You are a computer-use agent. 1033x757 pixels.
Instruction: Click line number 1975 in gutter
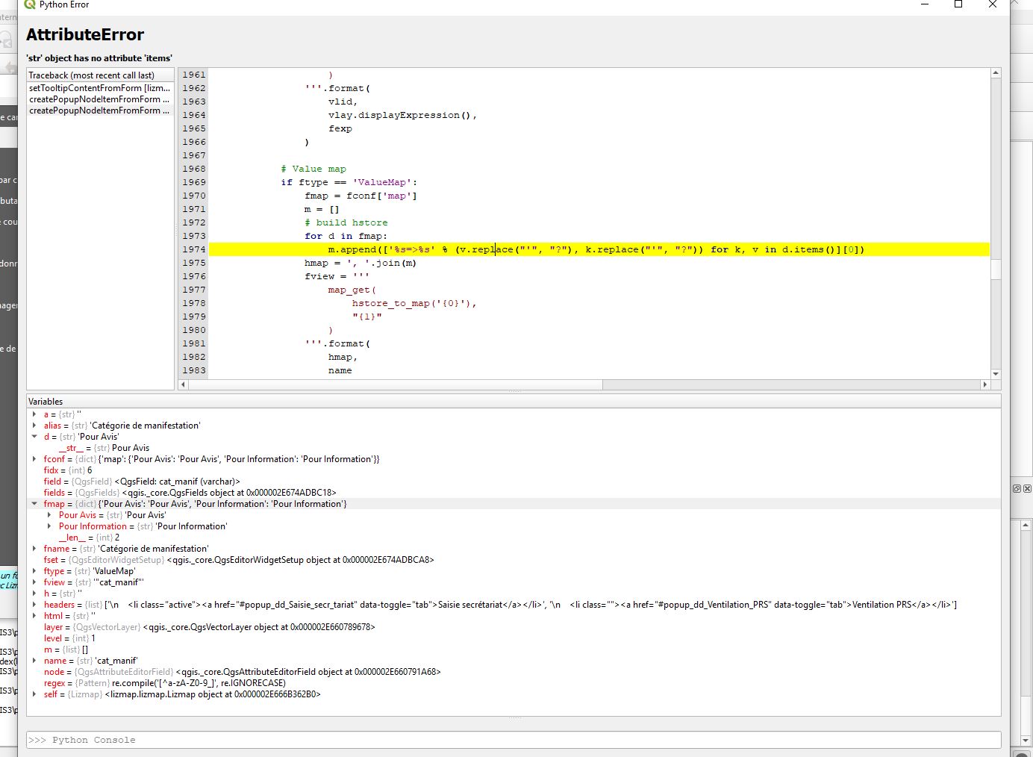click(x=193, y=263)
